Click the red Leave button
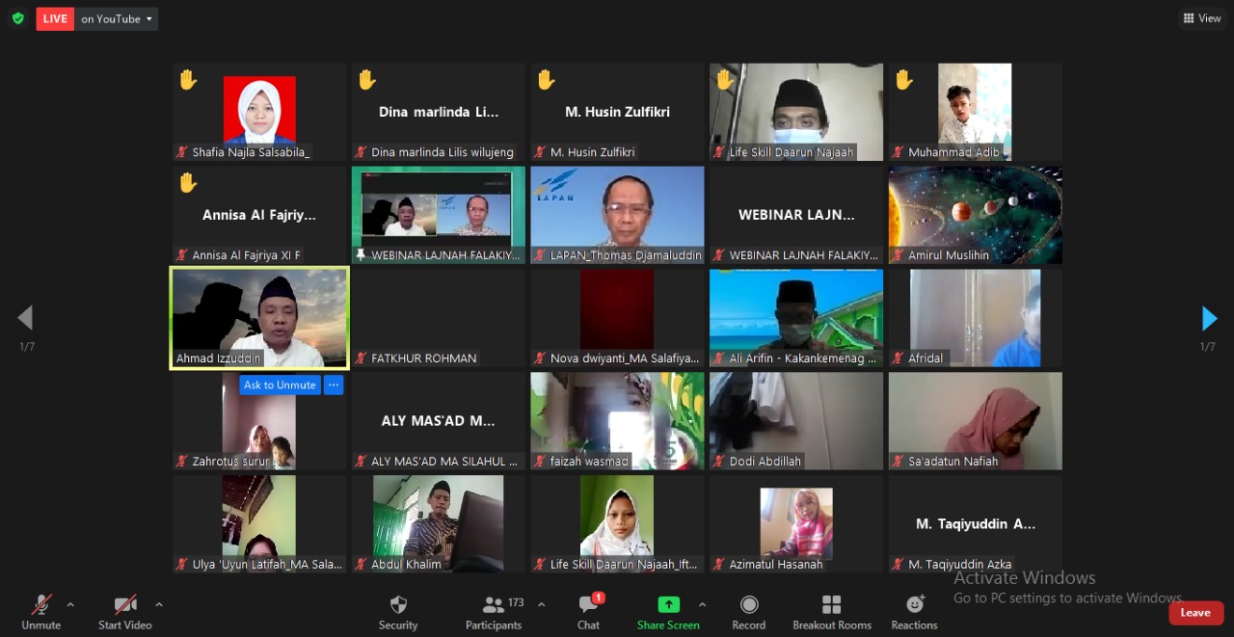This screenshot has width=1234, height=637. coord(1194,613)
